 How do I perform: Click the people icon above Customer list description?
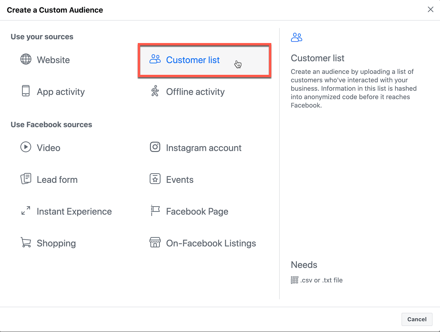[x=296, y=37]
